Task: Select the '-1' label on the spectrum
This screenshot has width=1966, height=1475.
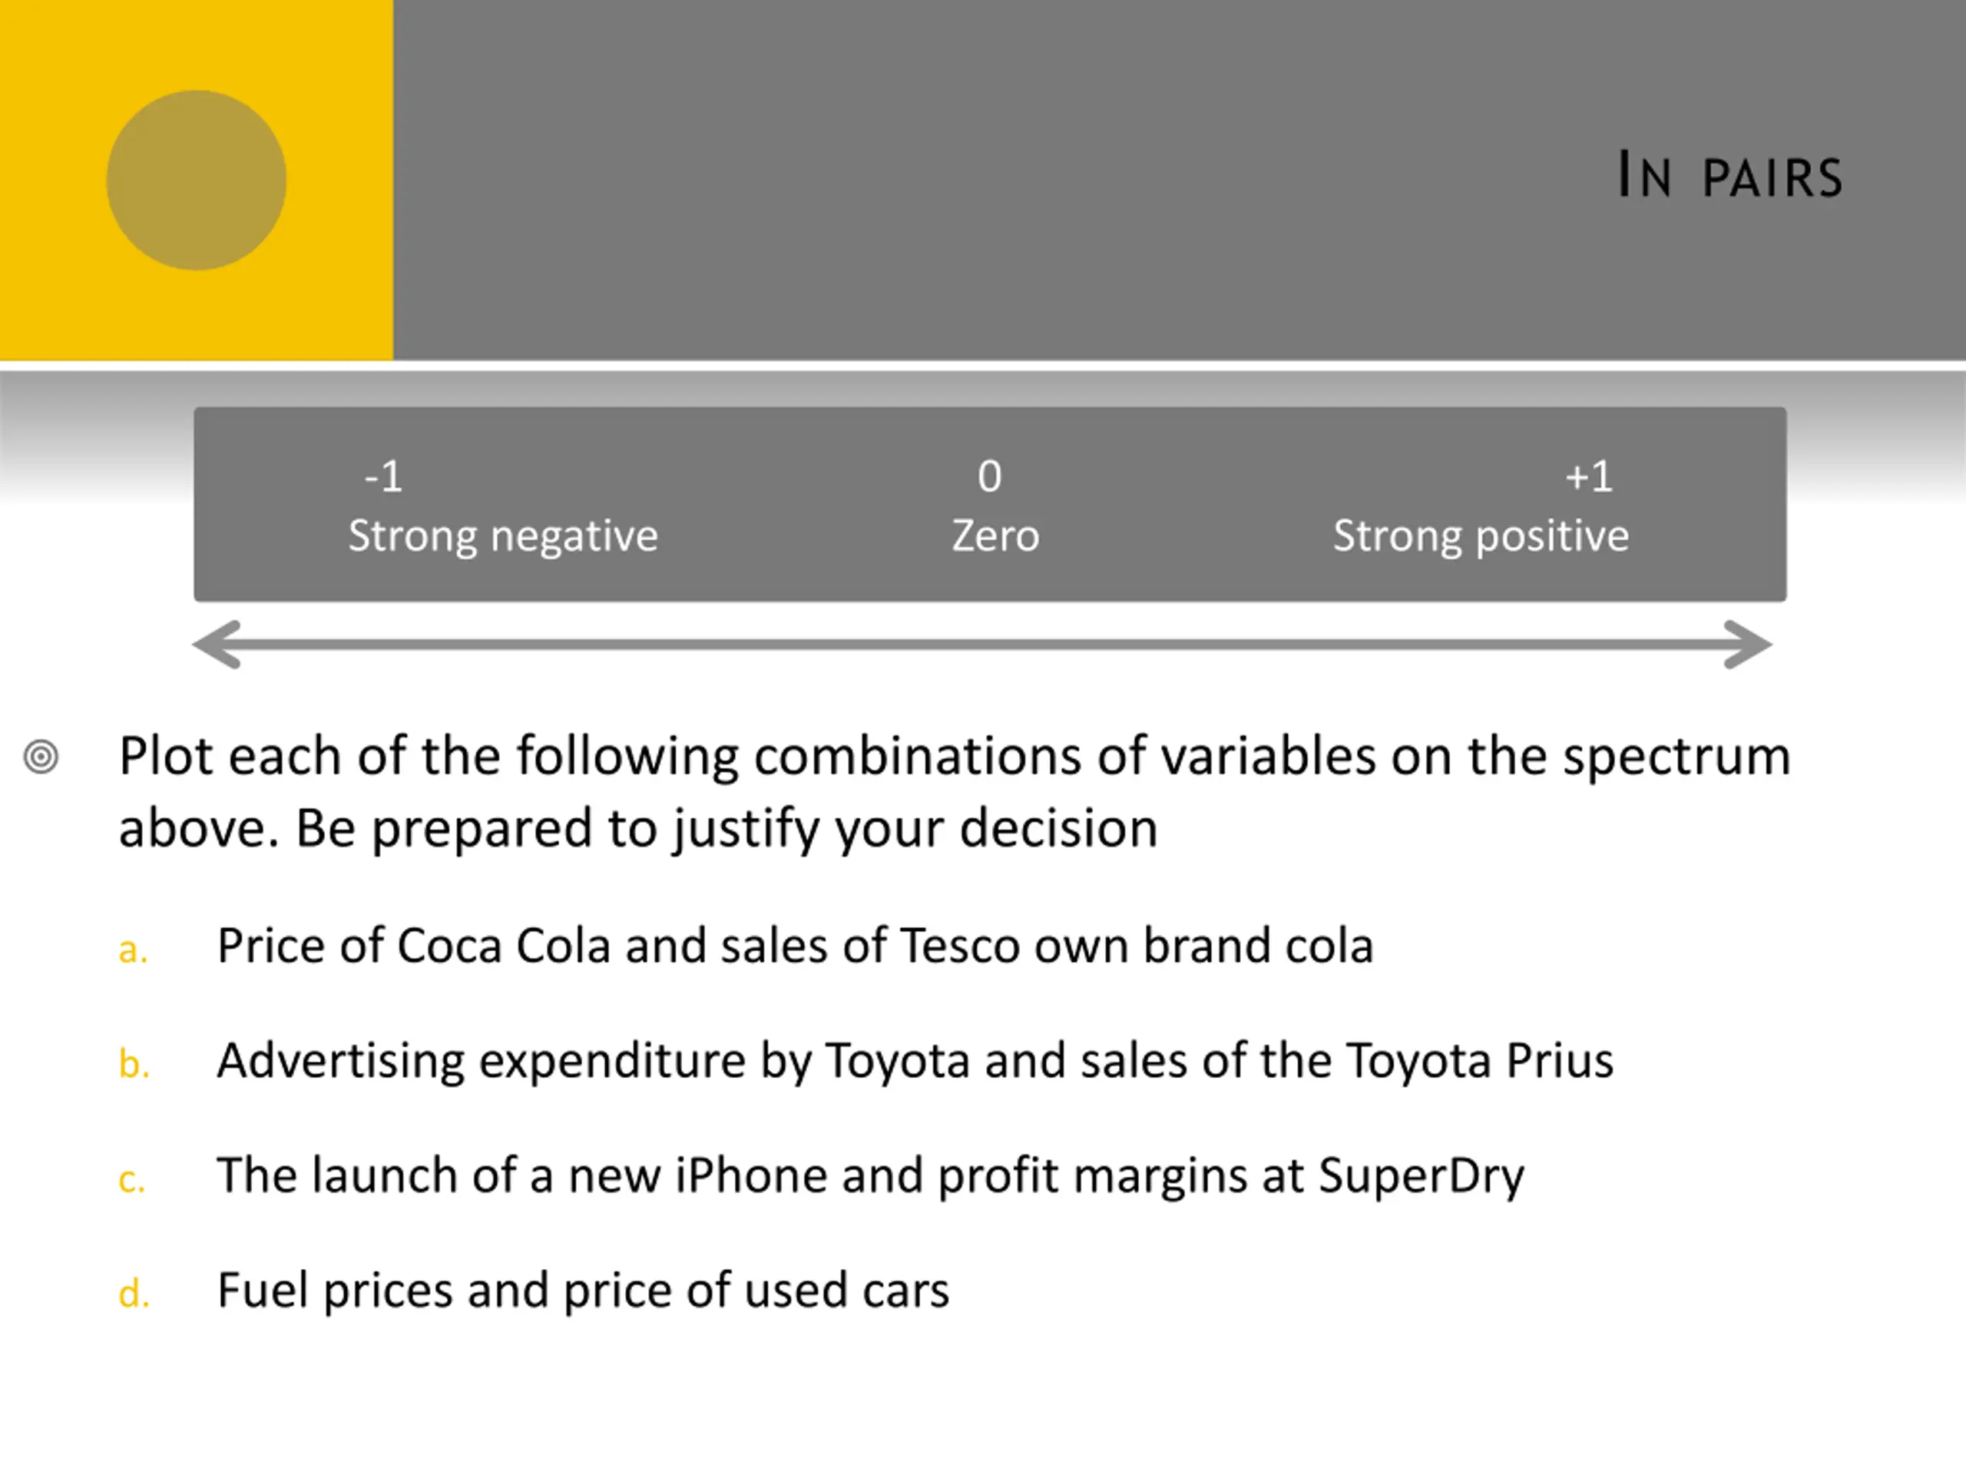Action: 384,476
